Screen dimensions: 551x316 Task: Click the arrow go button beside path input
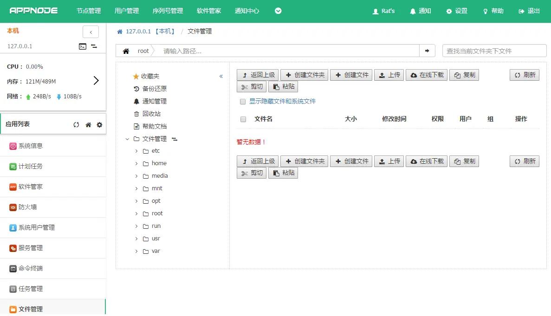(427, 51)
